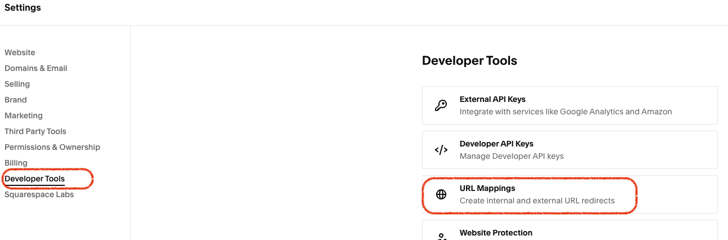Image resolution: width=728 pixels, height=240 pixels.
Task: Go to Domains & Email in sidebar
Action: (36, 68)
